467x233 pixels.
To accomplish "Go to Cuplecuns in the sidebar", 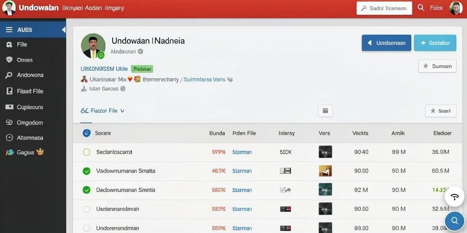I will tap(30, 107).
